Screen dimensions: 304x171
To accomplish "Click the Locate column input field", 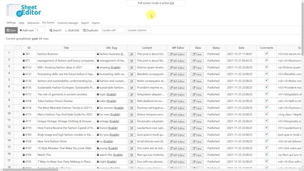I will (139, 30).
